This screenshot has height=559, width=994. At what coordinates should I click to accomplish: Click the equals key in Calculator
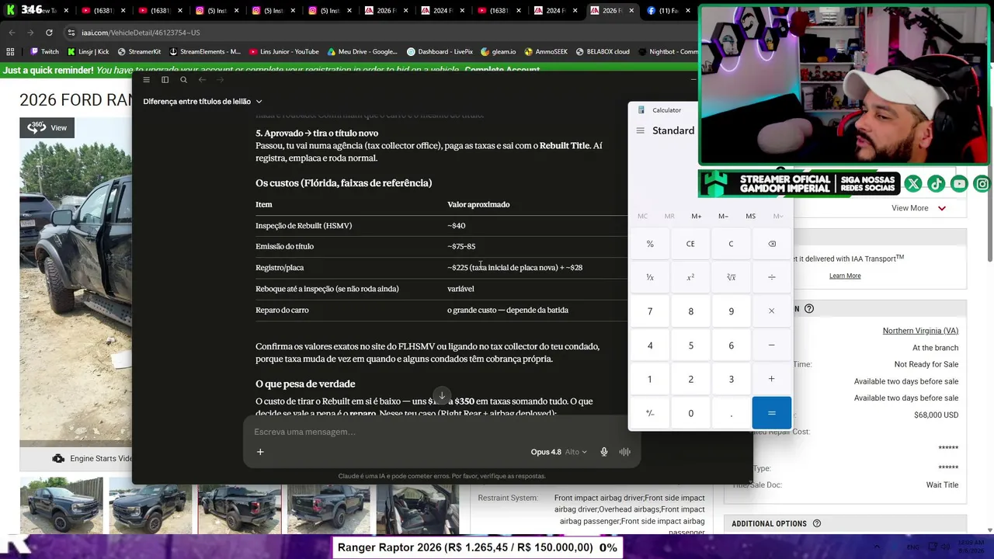[x=772, y=413]
